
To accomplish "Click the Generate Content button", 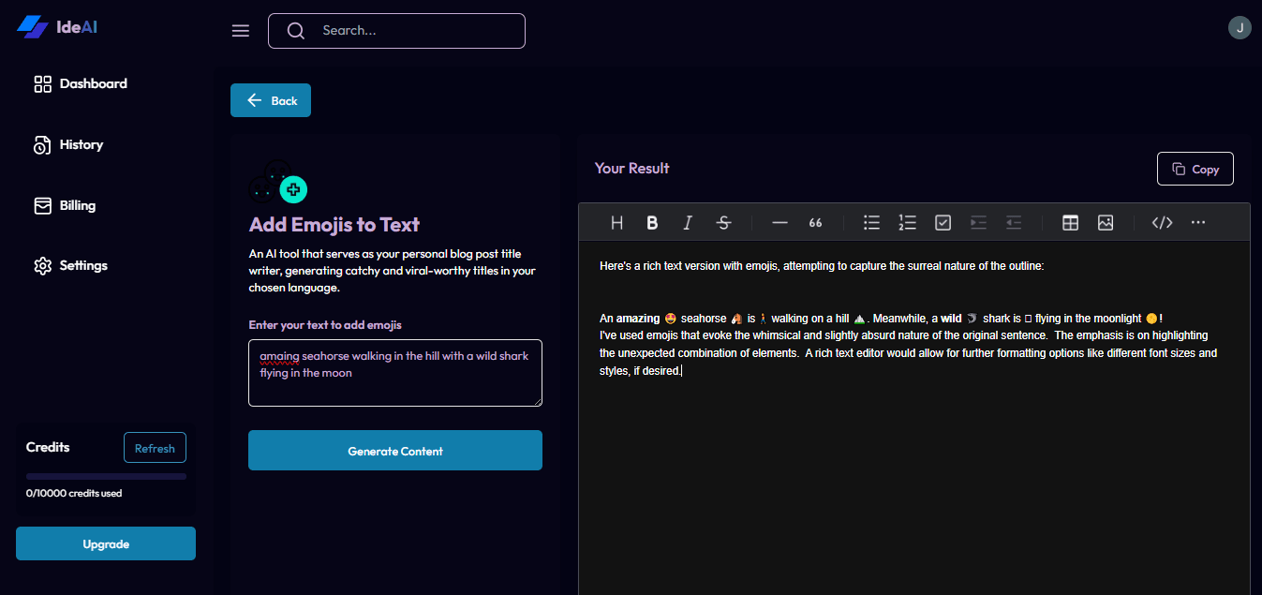I will (395, 451).
